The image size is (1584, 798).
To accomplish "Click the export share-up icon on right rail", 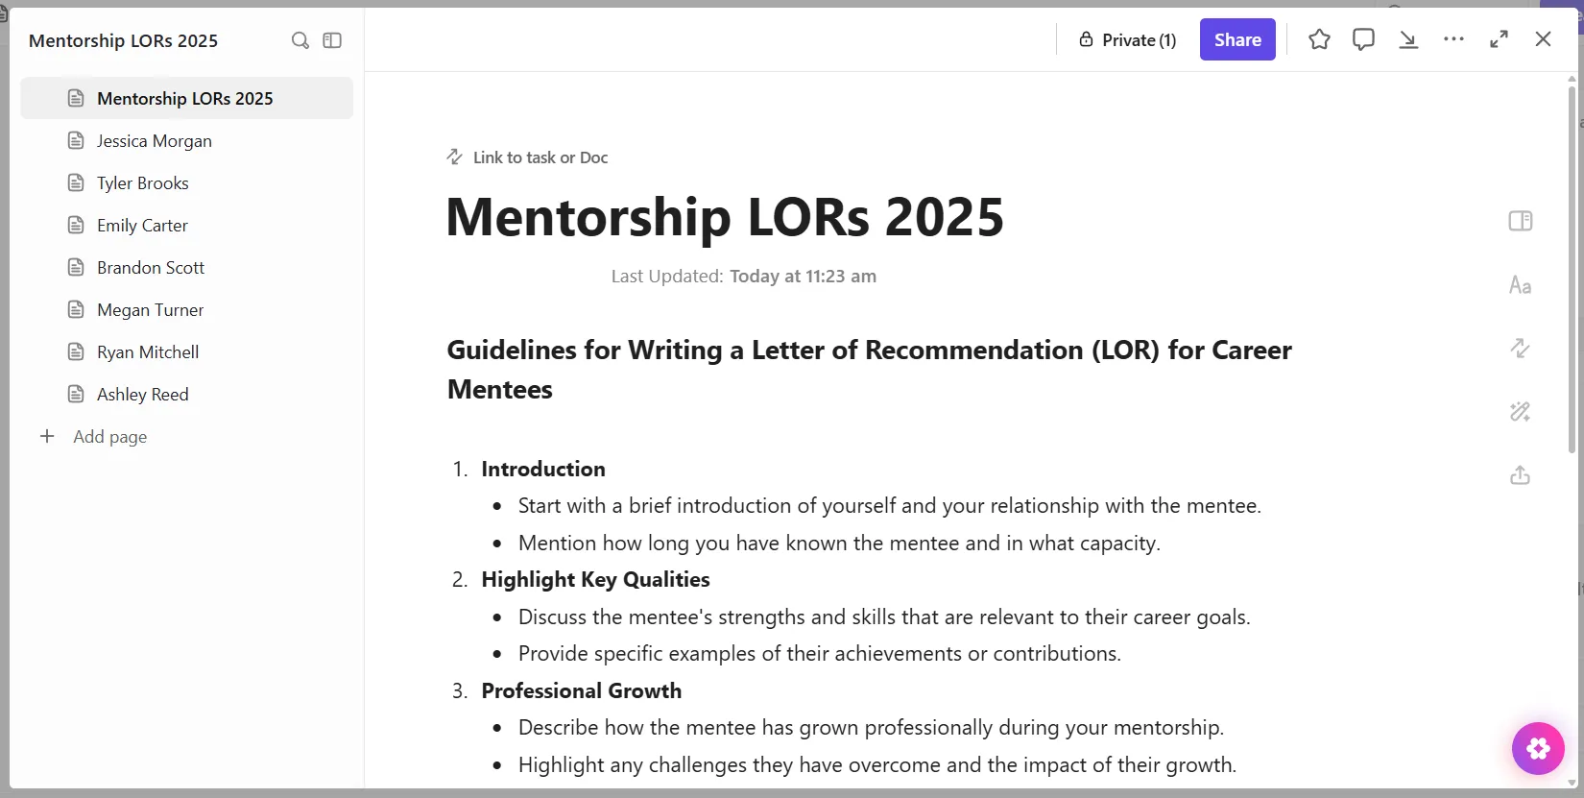I will (x=1520, y=475).
